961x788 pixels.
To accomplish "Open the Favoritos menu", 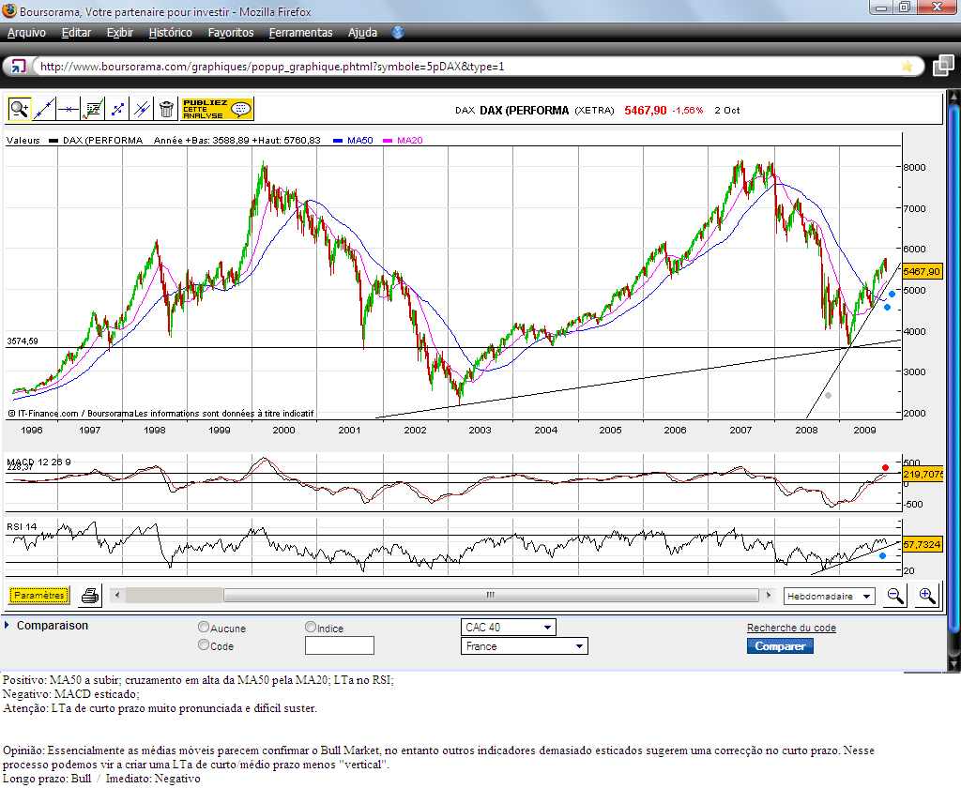I will 231,33.
